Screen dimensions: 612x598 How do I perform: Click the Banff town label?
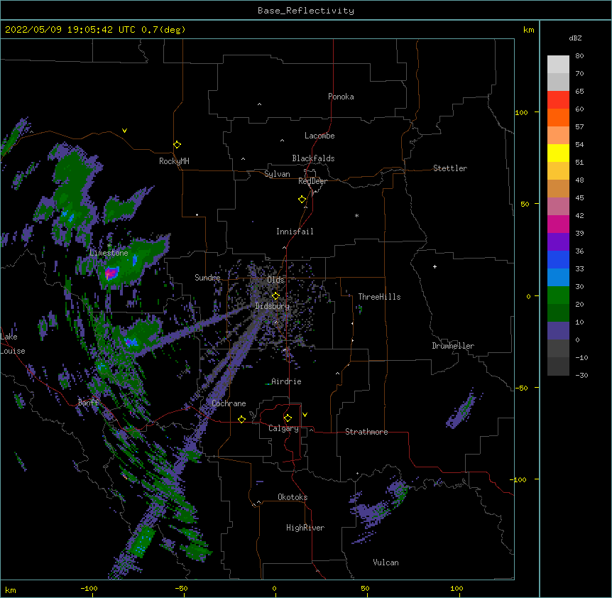(x=88, y=403)
